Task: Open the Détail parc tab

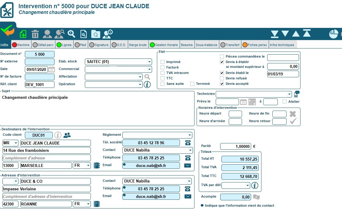Action: 43,45
